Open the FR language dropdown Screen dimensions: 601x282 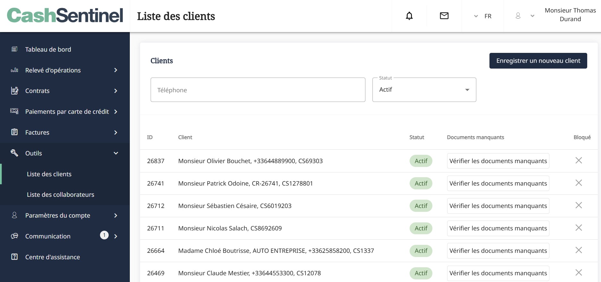[x=483, y=16]
